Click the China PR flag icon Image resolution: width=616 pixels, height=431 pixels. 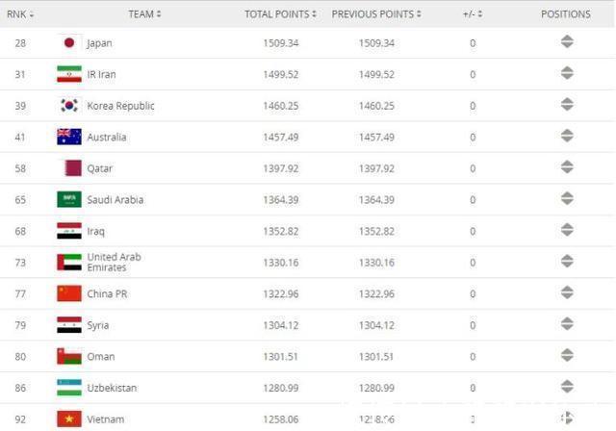[69, 293]
